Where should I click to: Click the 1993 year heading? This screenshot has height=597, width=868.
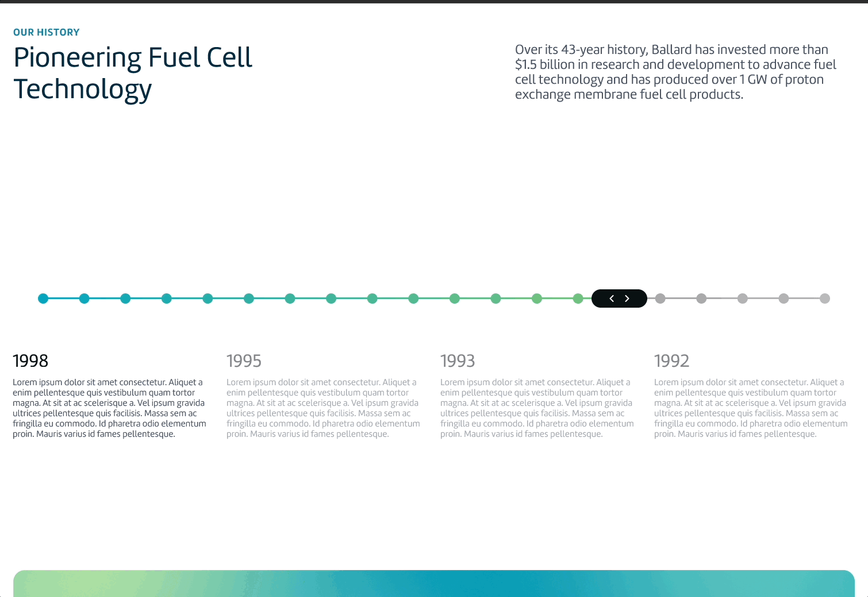pyautogui.click(x=458, y=361)
